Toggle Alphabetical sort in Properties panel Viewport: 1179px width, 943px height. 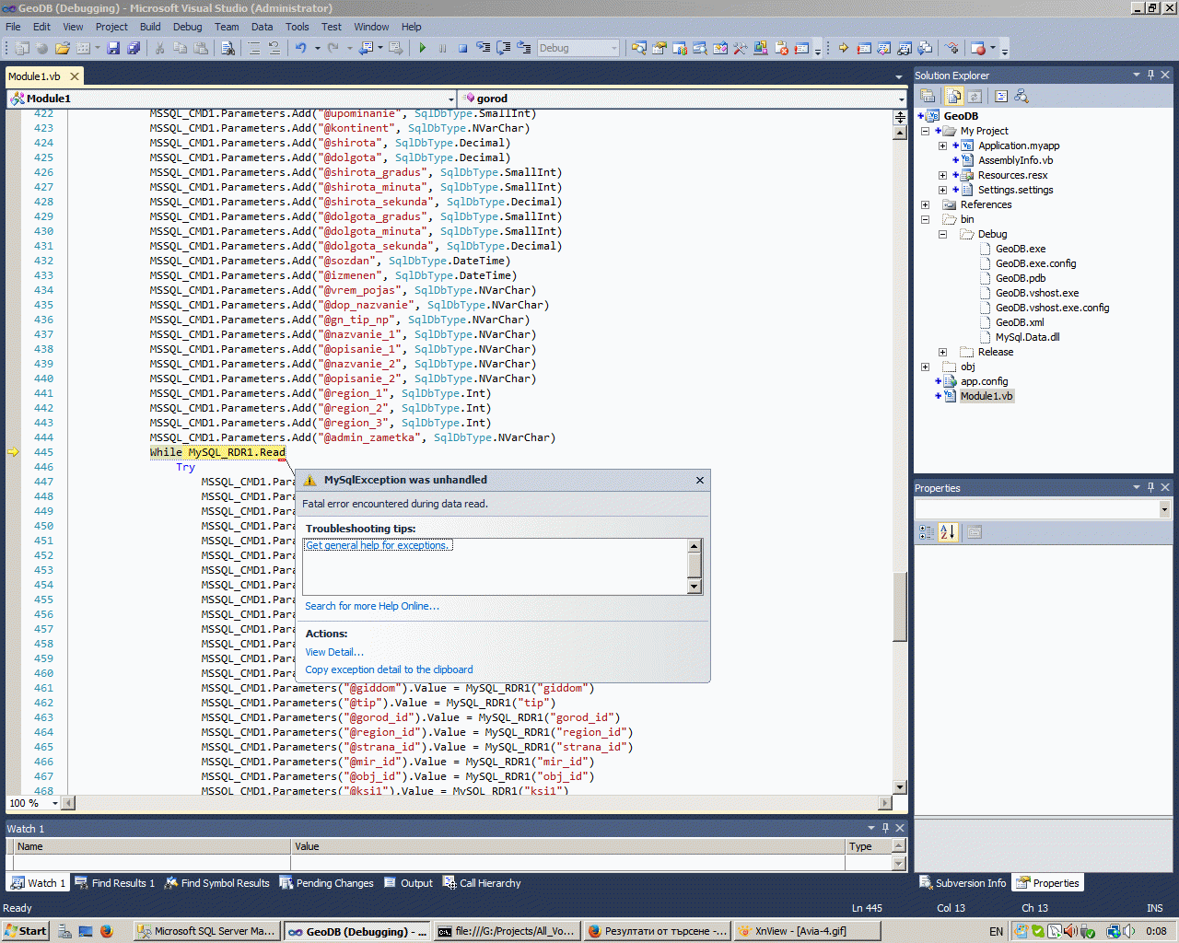coord(948,532)
